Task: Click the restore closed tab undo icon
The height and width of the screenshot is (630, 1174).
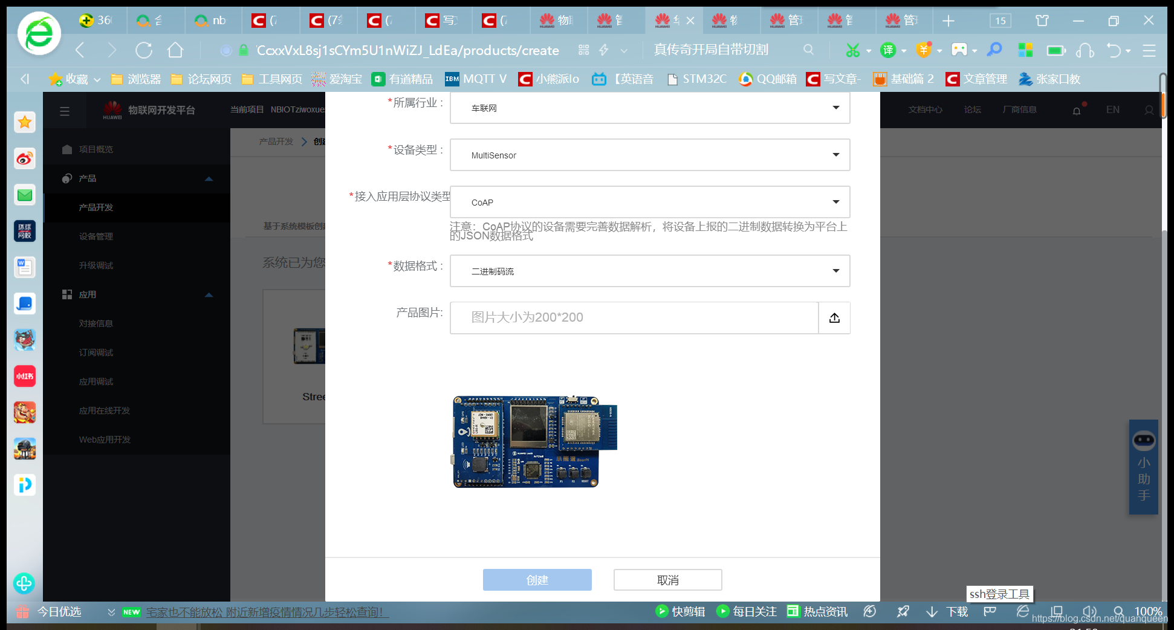Action: click(x=1114, y=50)
